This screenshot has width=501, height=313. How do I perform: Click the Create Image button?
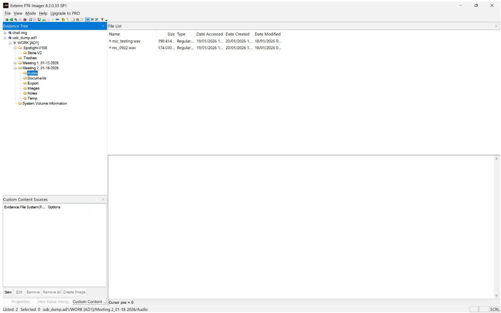click(x=74, y=292)
